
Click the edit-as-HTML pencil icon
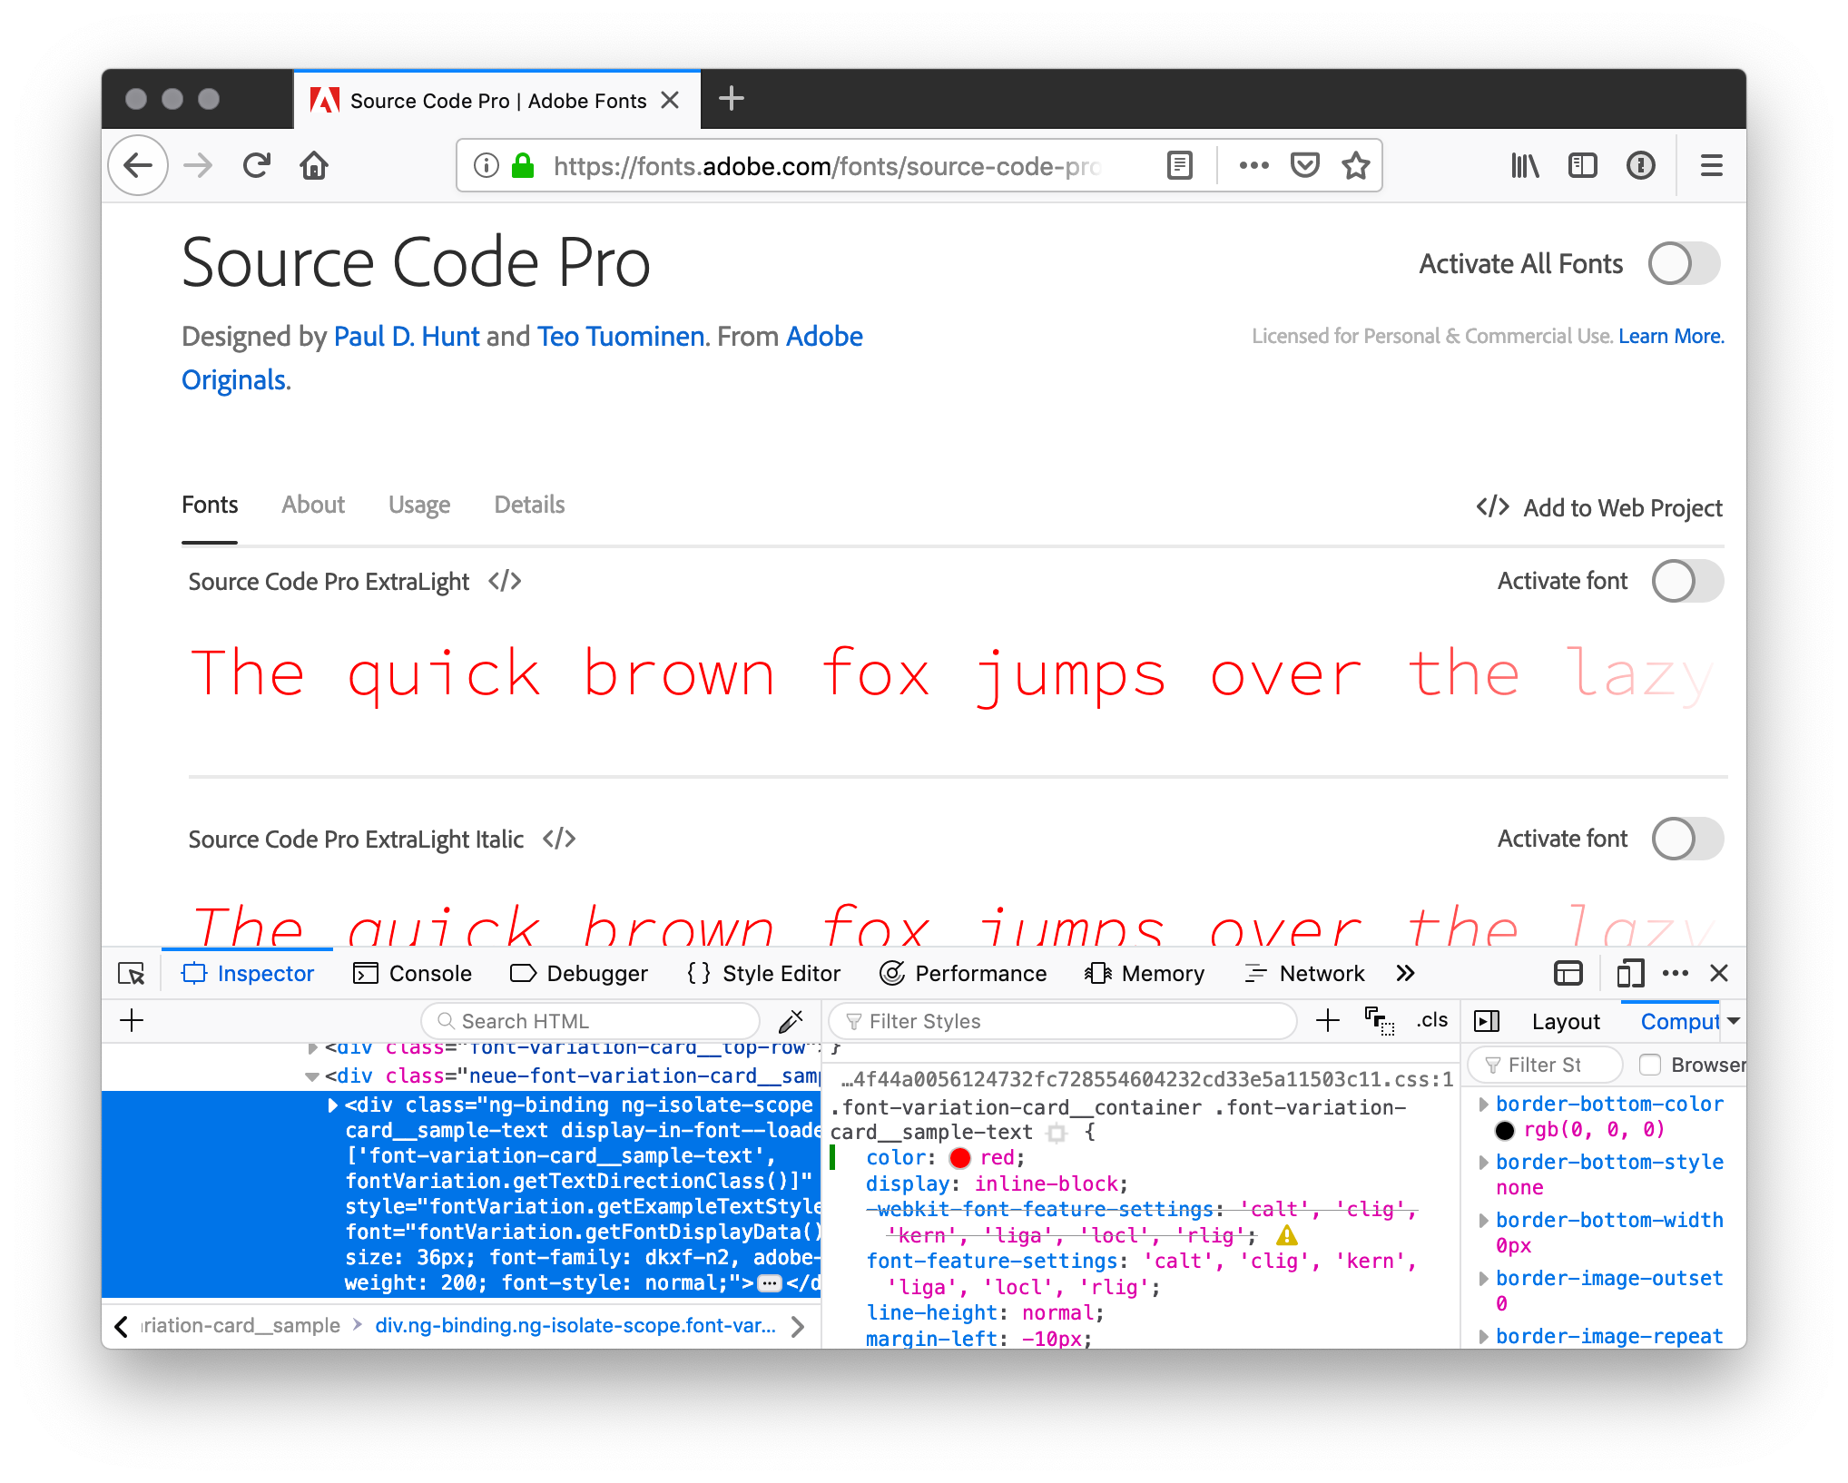pyautogui.click(x=789, y=1021)
